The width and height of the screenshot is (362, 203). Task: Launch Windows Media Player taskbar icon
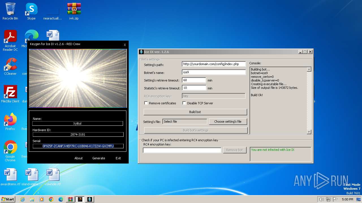click(x=42, y=199)
